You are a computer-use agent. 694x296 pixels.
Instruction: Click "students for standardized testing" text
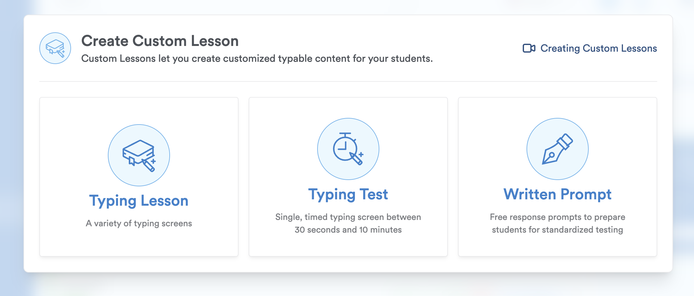point(557,230)
